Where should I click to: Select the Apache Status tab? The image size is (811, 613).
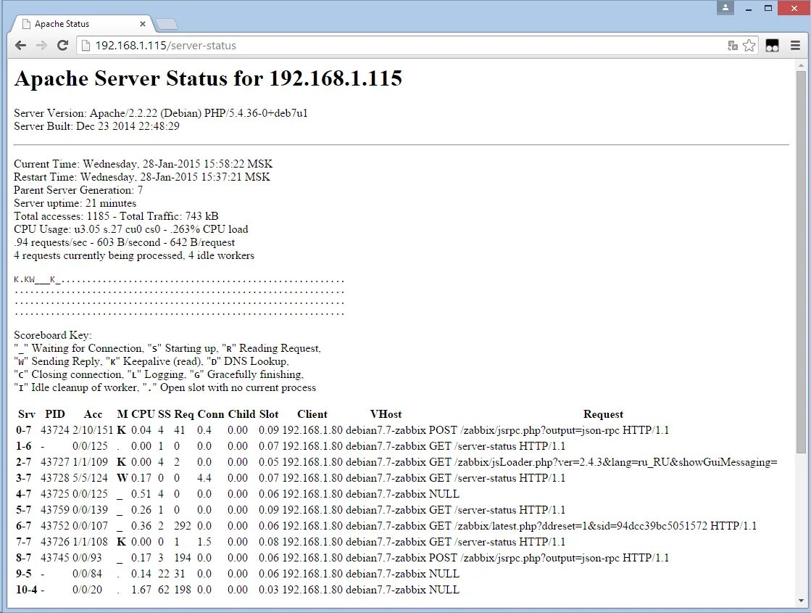[83, 24]
